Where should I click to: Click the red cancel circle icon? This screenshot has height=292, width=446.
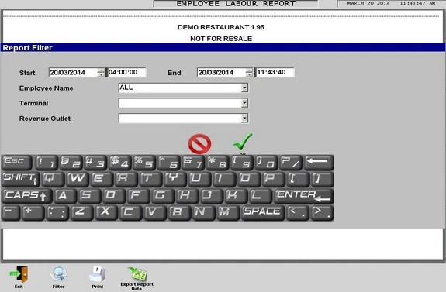pos(199,144)
